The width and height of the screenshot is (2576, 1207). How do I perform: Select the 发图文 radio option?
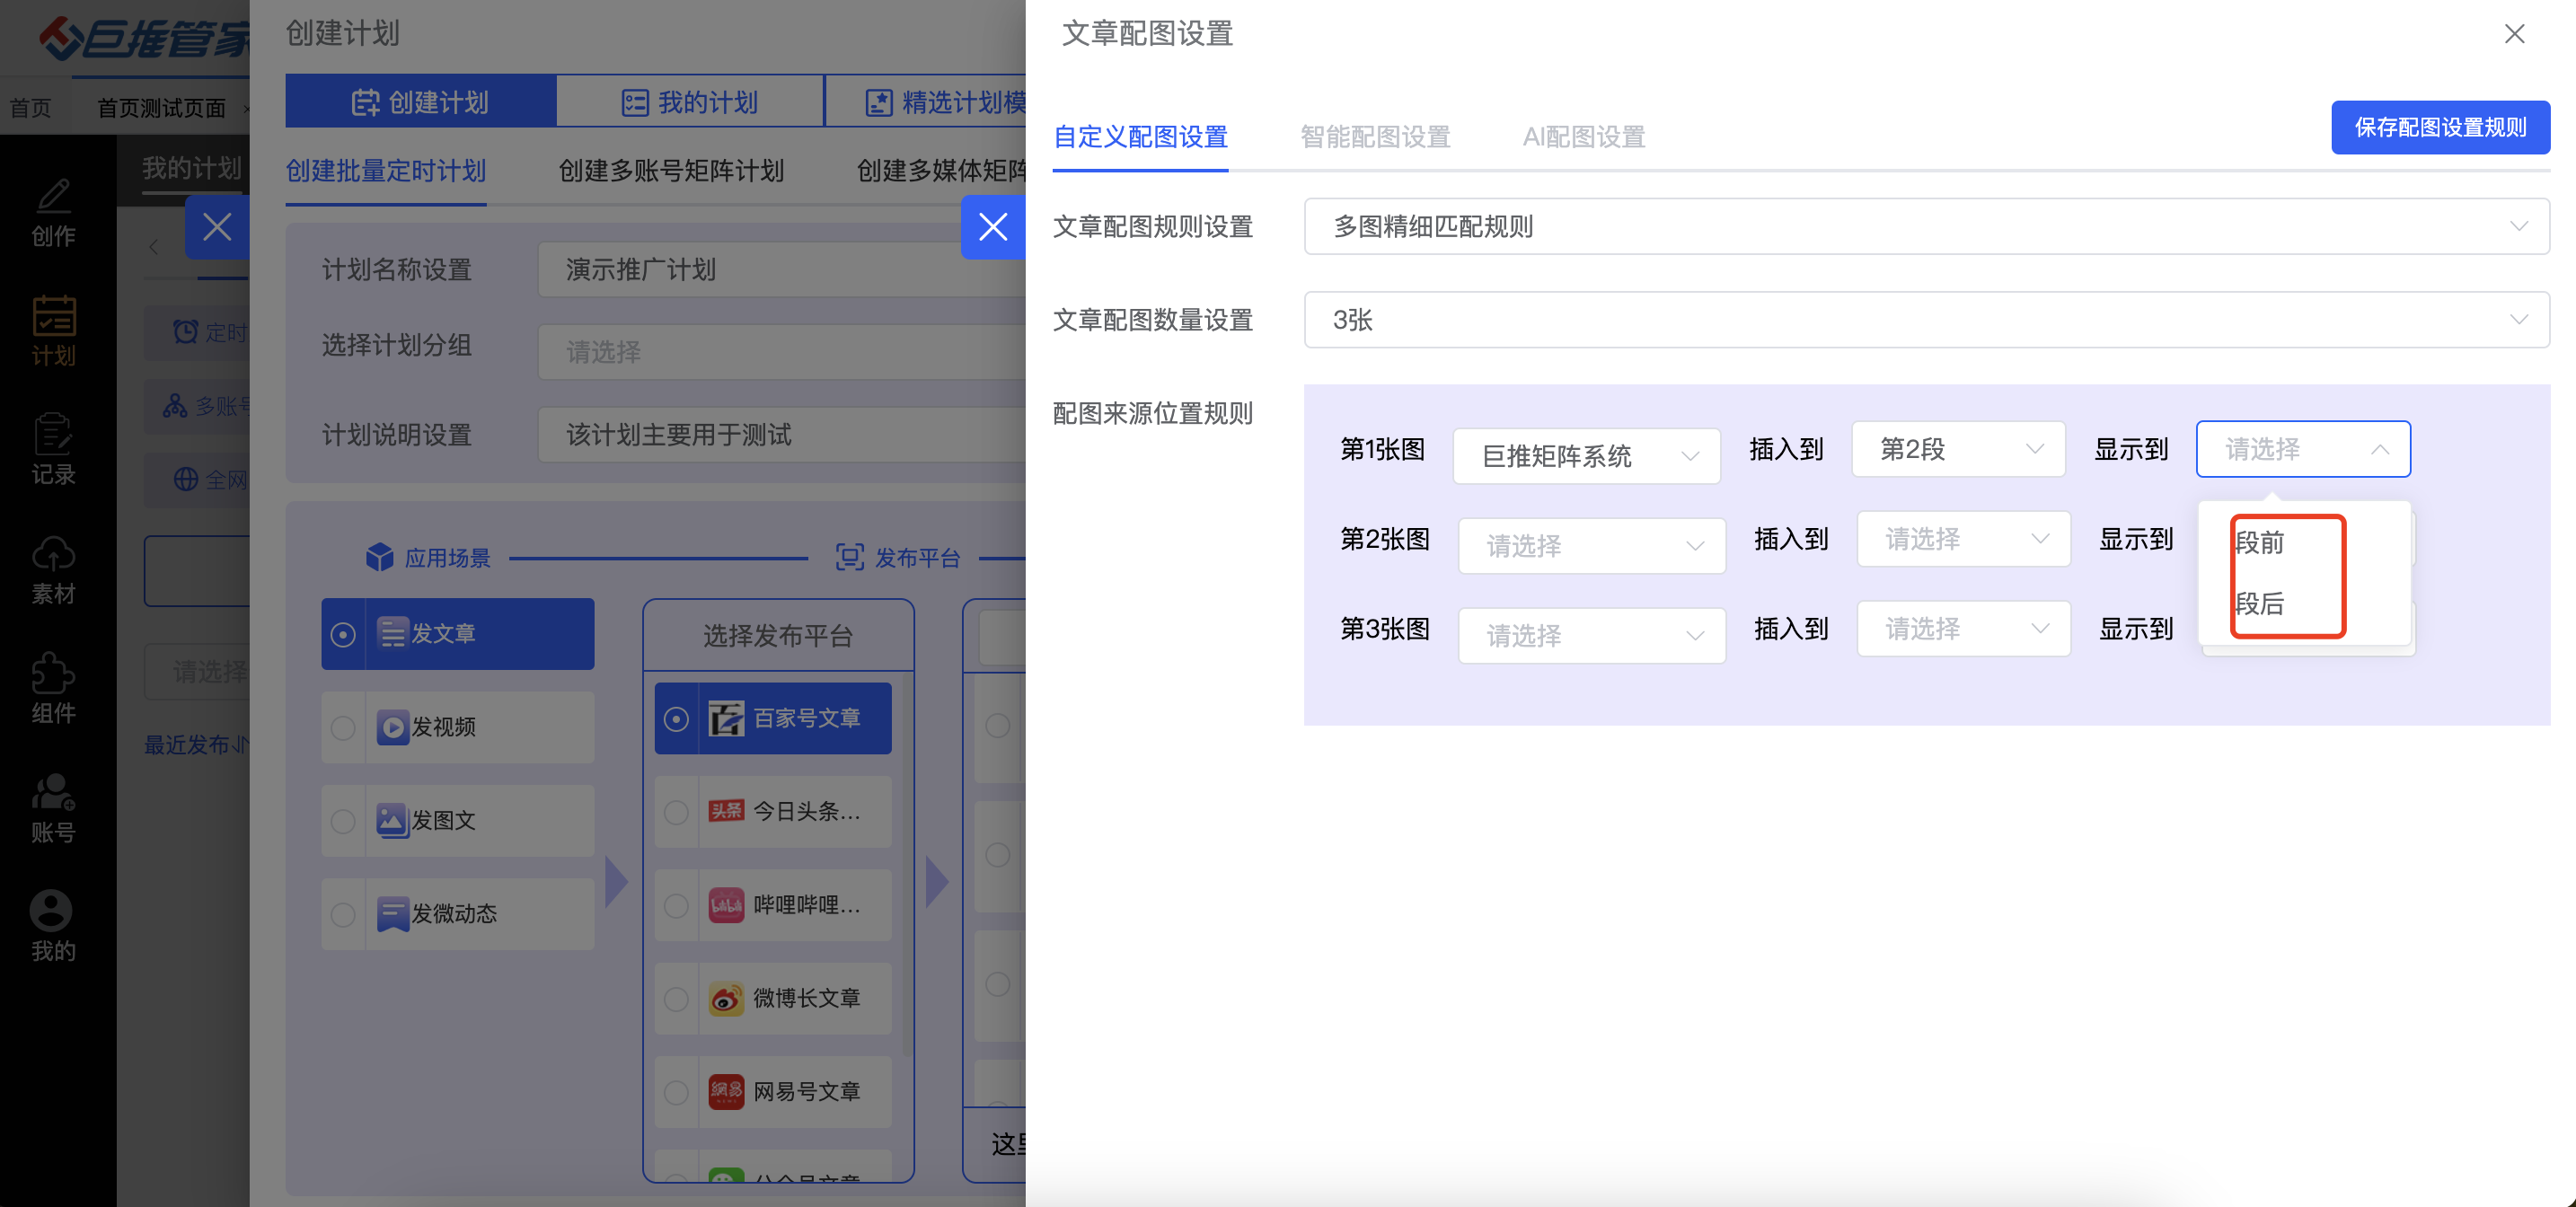click(343, 821)
